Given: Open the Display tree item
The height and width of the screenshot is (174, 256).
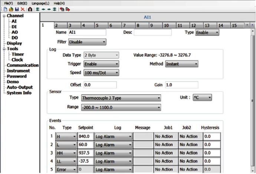Looking at the screenshot, I should pyautogui.click(x=14, y=43).
